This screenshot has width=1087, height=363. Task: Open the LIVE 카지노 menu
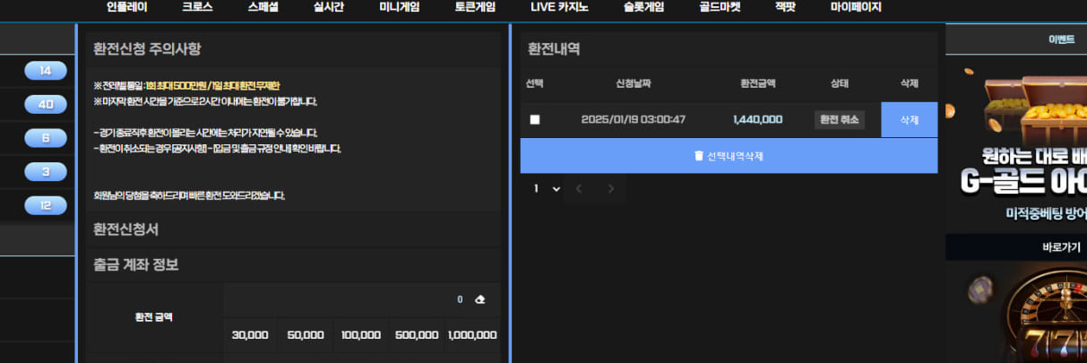(560, 7)
